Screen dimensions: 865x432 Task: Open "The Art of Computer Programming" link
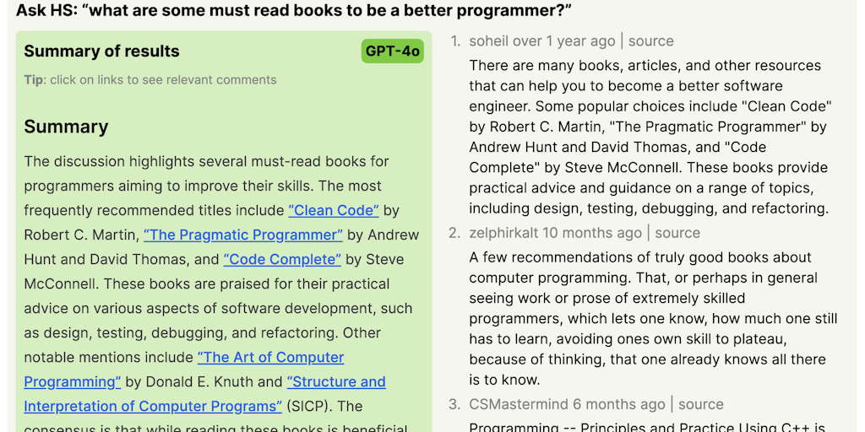click(270, 357)
